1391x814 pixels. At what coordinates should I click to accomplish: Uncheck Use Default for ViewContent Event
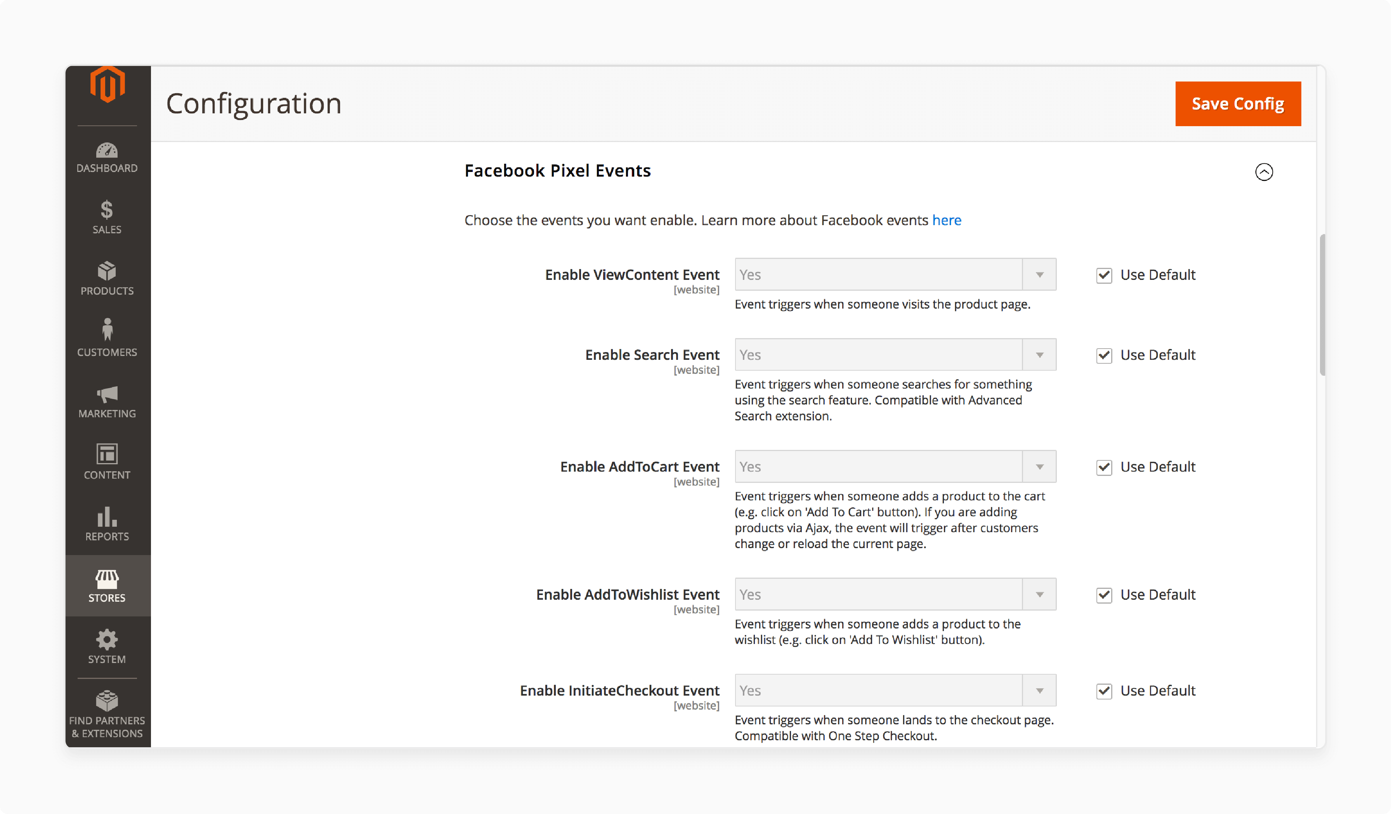[x=1104, y=275]
